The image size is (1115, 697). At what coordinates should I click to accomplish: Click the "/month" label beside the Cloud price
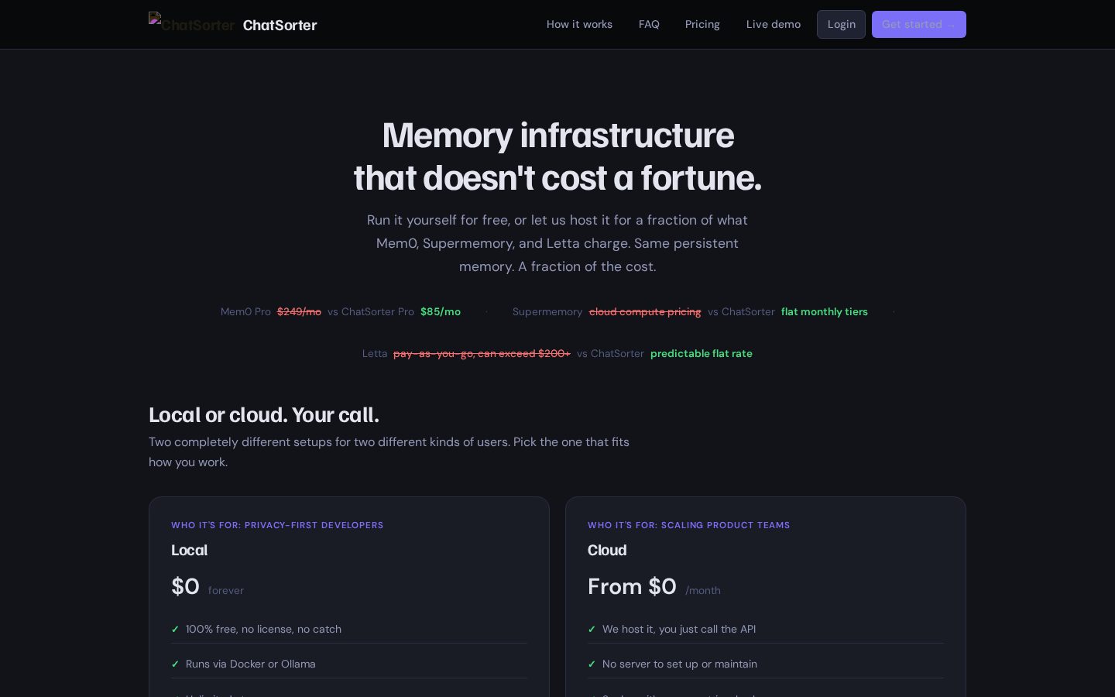(703, 590)
